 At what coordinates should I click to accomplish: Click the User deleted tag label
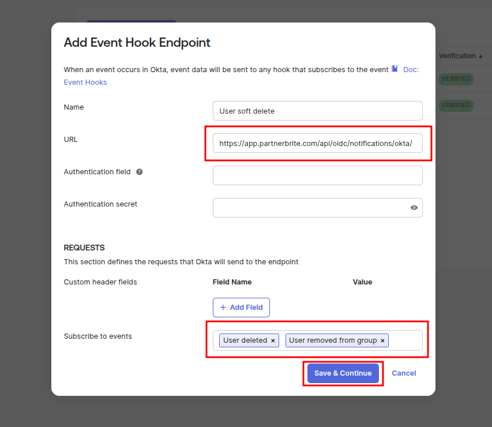click(x=245, y=340)
